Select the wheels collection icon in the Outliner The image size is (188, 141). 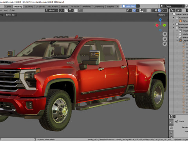point(180,31)
